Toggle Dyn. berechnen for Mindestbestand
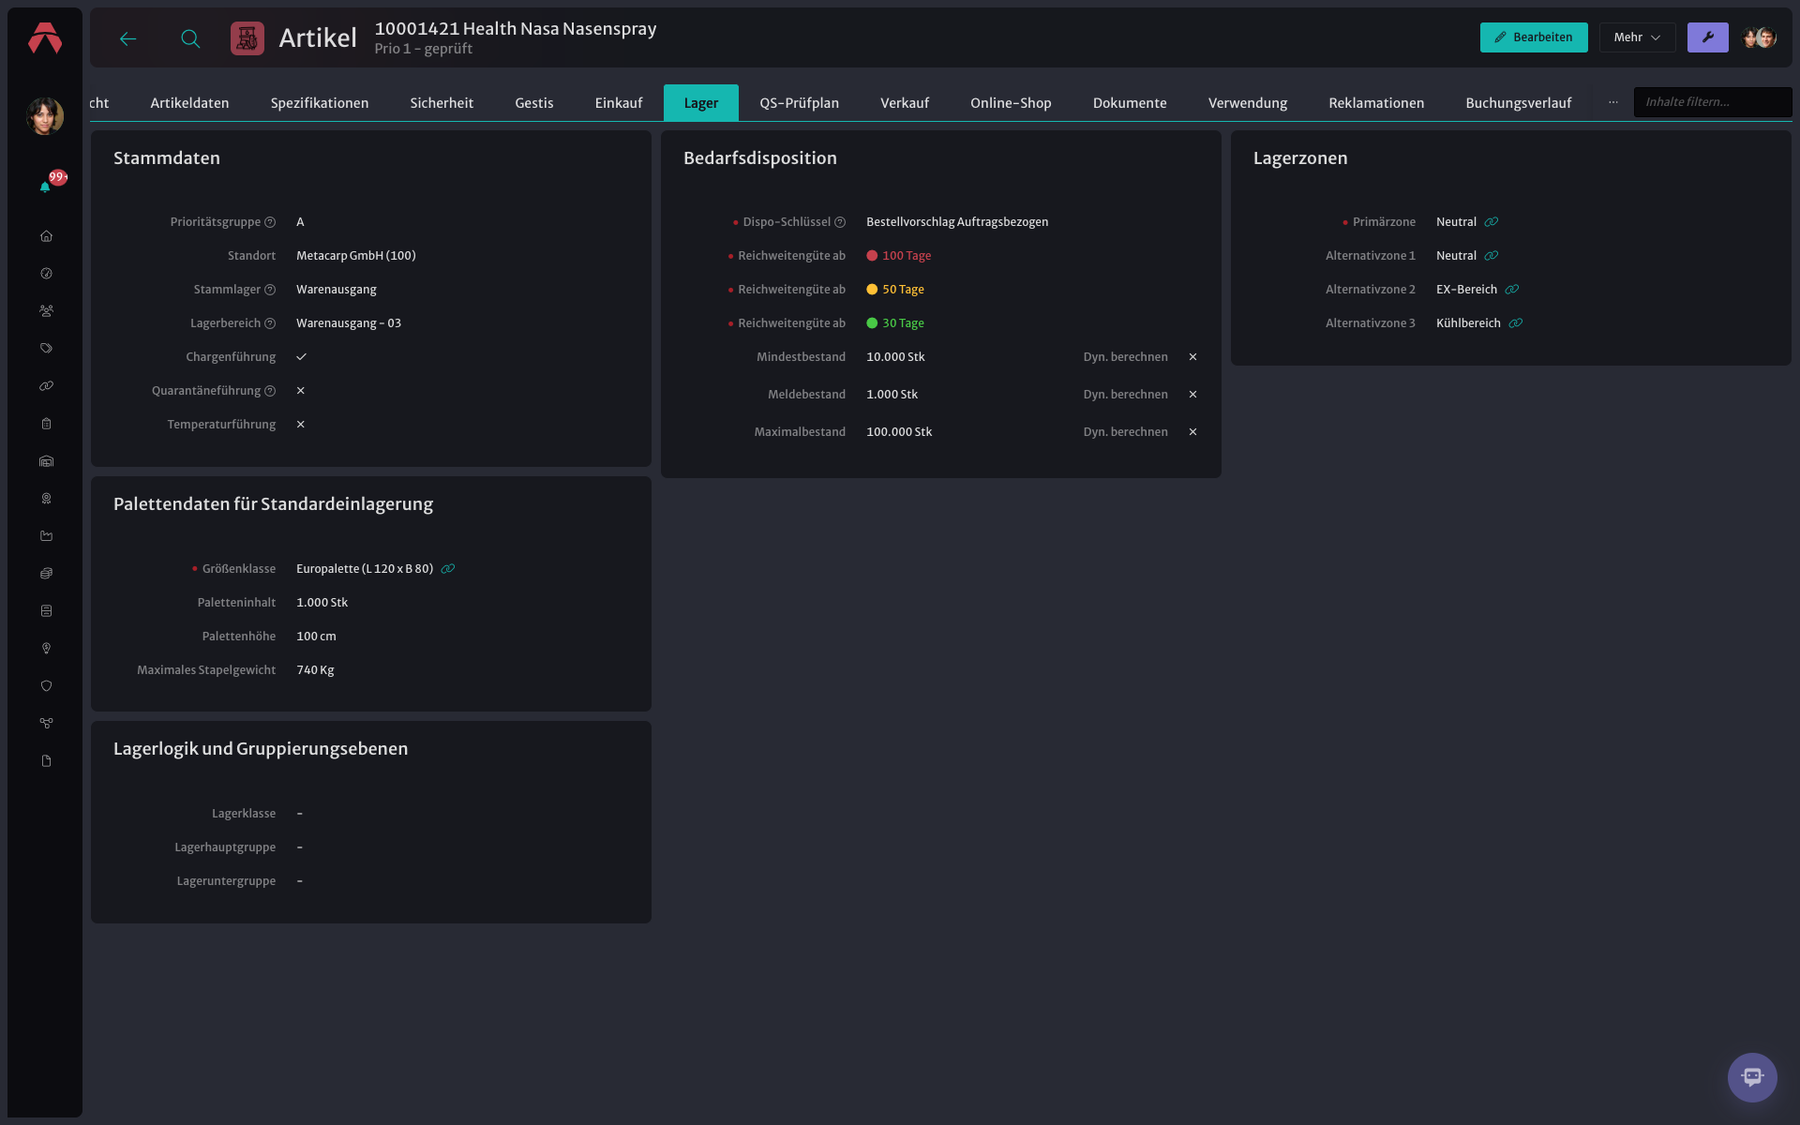Screen dimensions: 1800x1125 (1192, 357)
